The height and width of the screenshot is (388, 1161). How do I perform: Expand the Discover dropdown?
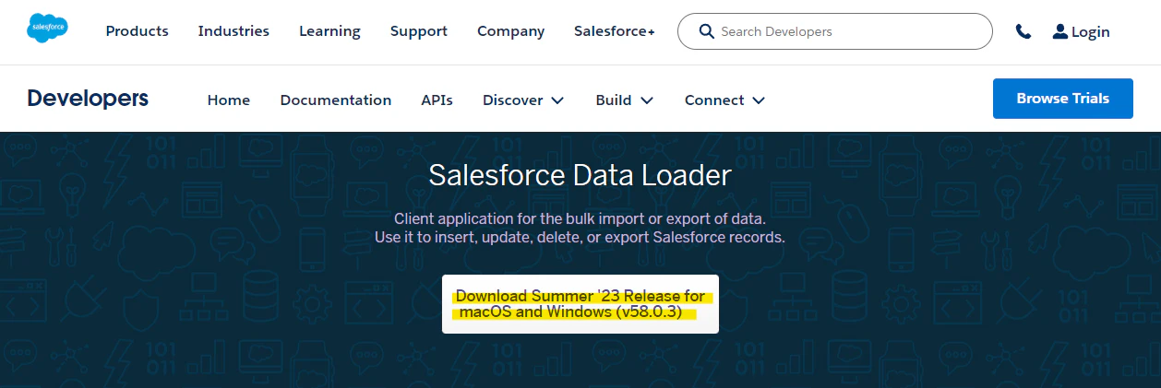(x=523, y=100)
